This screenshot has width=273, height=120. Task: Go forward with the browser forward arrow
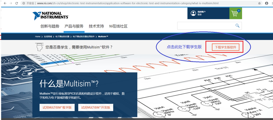point(11,3)
